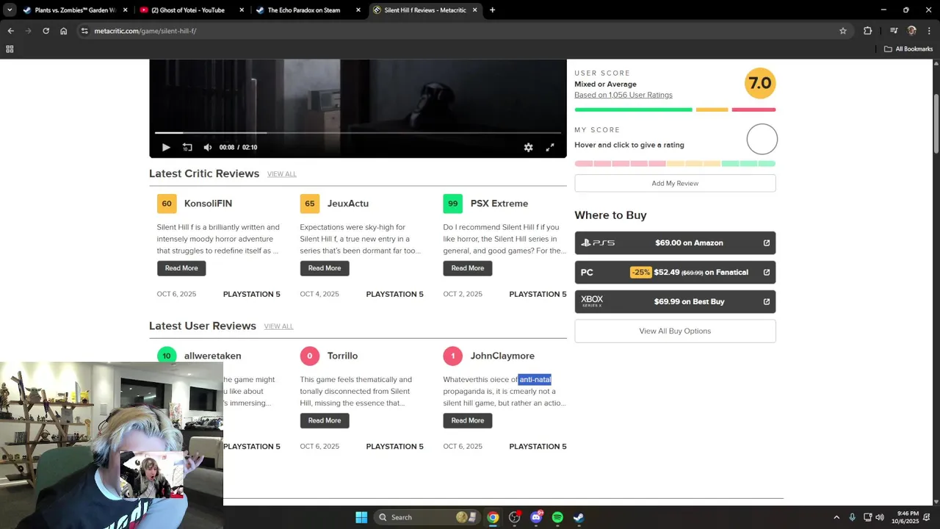This screenshot has height=529, width=940.
Task: Open View All user reviews
Action: (x=278, y=326)
